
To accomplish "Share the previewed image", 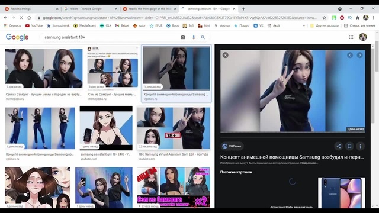I will (338, 146).
